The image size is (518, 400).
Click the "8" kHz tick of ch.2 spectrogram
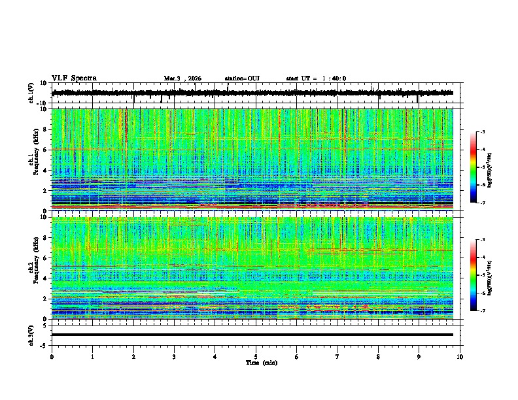pos(45,238)
